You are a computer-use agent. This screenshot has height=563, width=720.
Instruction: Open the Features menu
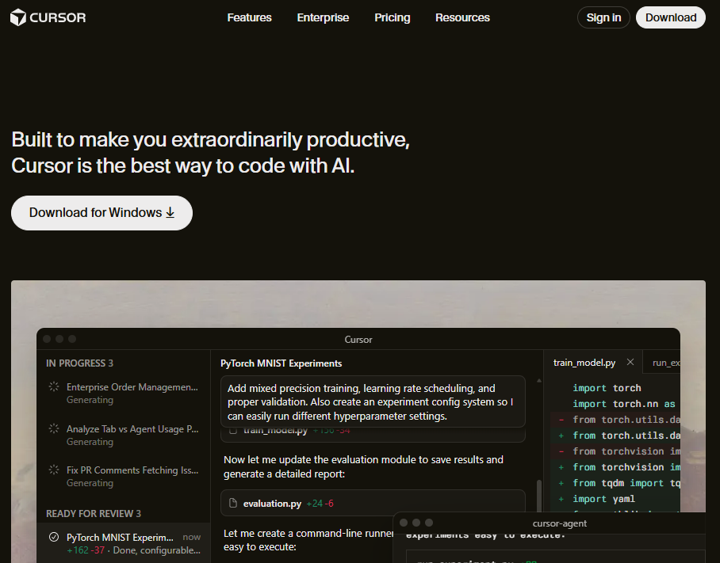pos(249,17)
